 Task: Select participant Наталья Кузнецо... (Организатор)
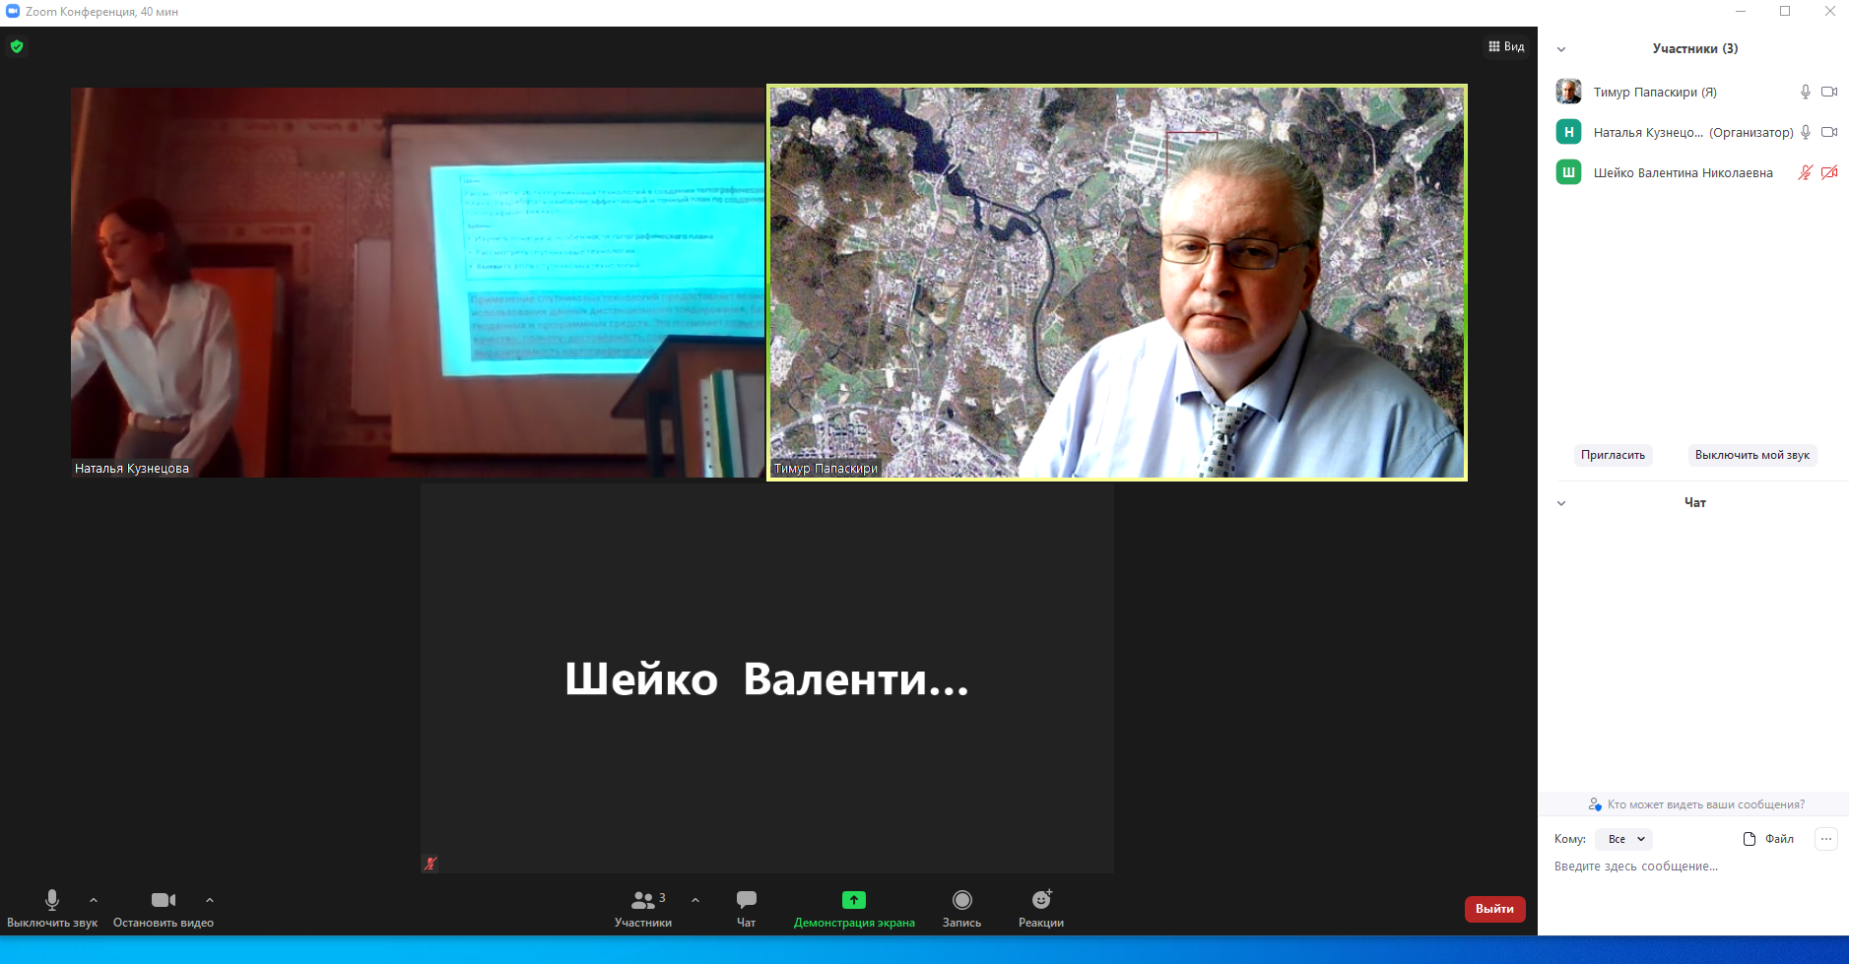(1694, 132)
